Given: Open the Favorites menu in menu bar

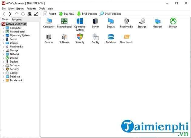Looking at the screenshot, I should [32, 9].
